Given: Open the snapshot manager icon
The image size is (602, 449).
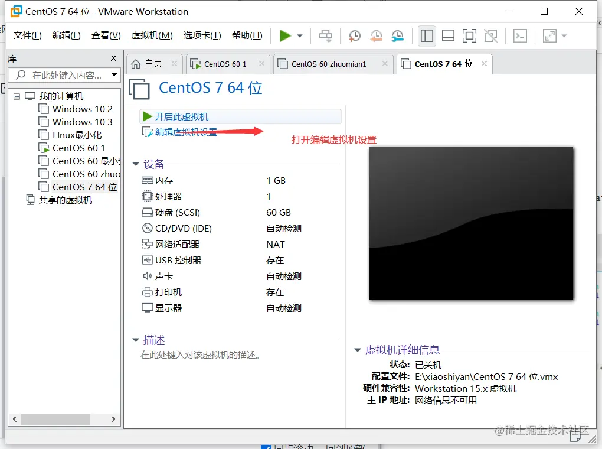Looking at the screenshot, I should point(397,36).
